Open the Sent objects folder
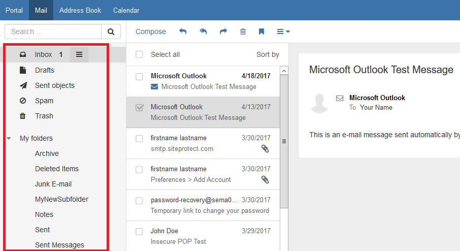Image resolution: width=460 pixels, height=251 pixels. (x=54, y=85)
